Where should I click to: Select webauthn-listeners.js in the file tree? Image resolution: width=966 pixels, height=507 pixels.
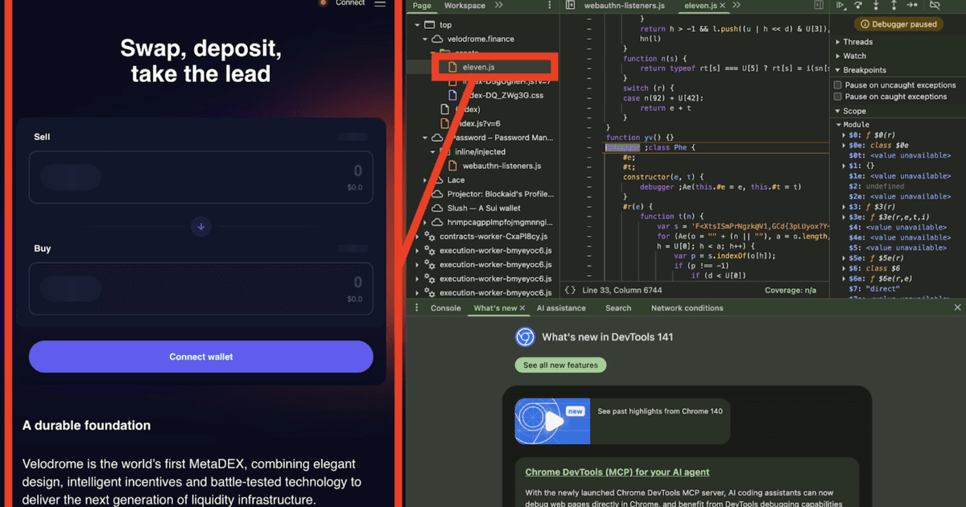[502, 166]
